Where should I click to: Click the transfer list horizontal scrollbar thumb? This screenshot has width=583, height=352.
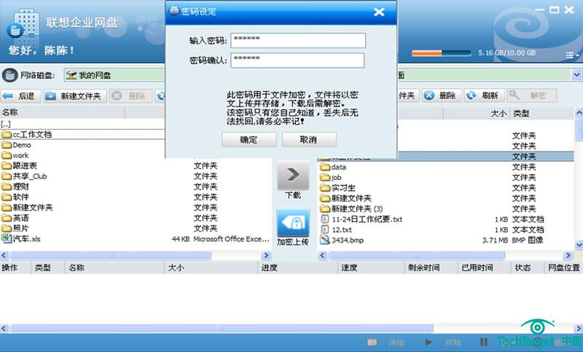(222, 329)
